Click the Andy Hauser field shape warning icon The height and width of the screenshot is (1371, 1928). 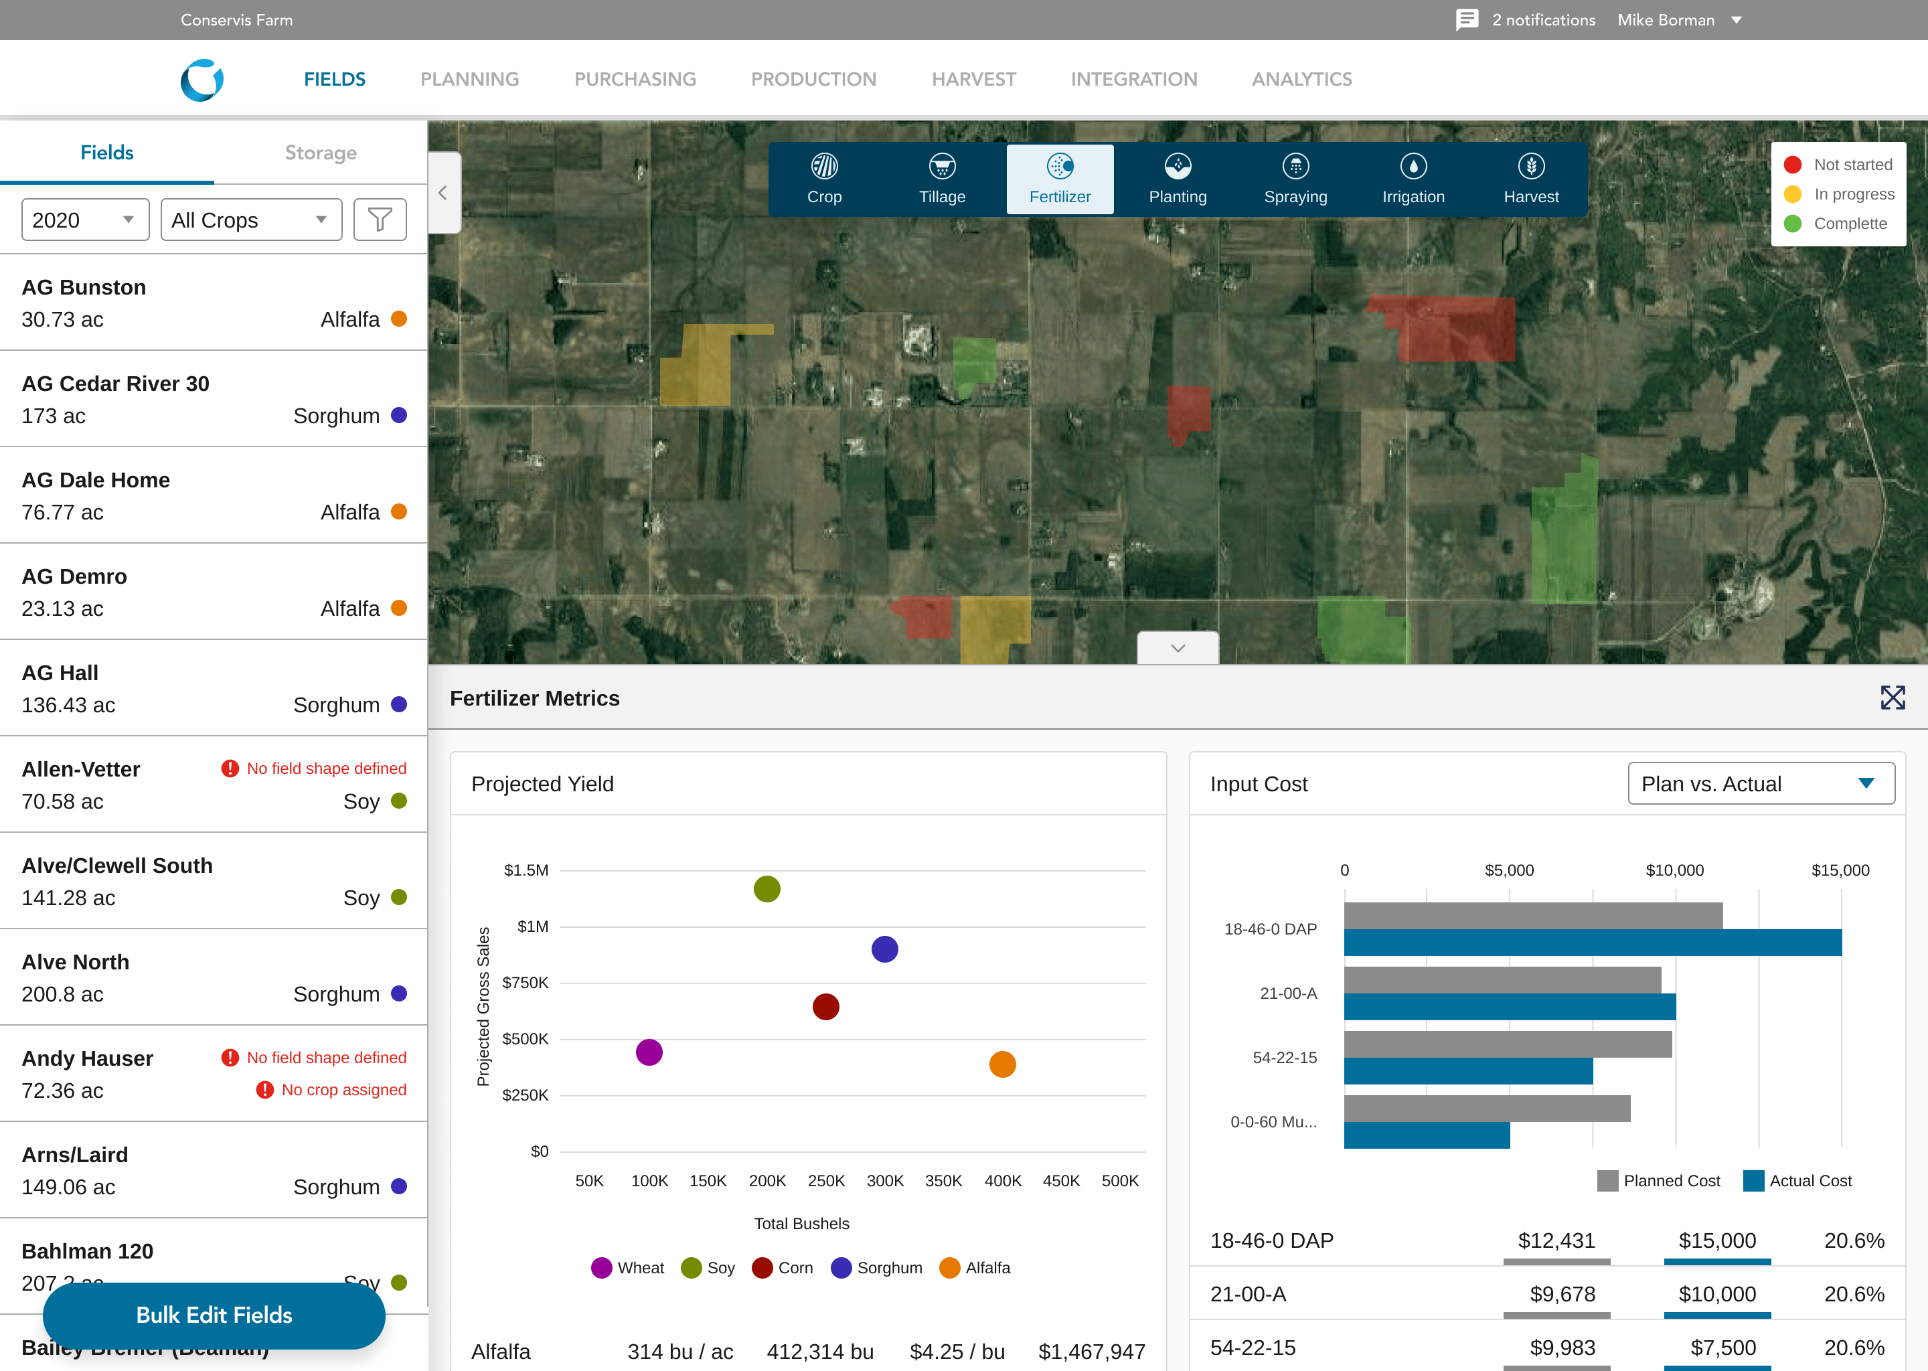[230, 1058]
